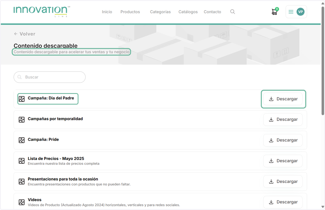This screenshot has width=325, height=210.
Task: Open Productos in navigation menu
Action: pyautogui.click(x=130, y=12)
